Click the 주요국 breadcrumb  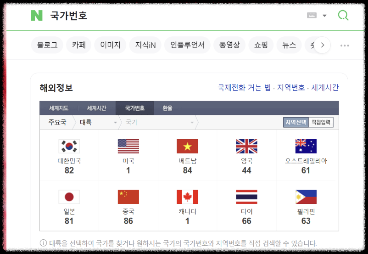tap(57, 122)
